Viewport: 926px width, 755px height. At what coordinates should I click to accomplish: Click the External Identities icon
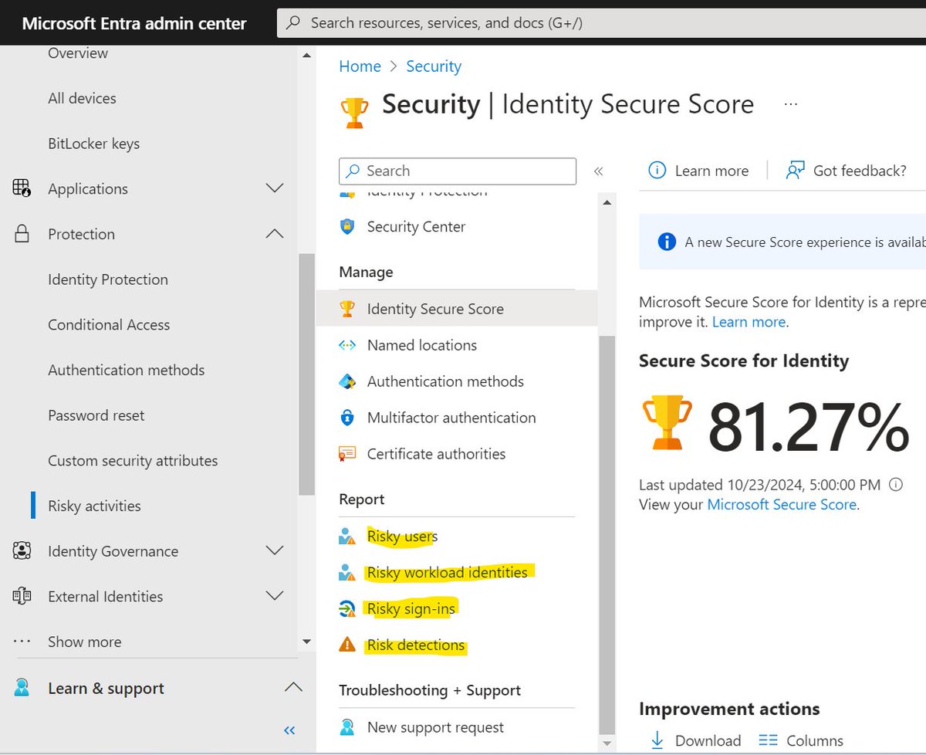click(22, 596)
